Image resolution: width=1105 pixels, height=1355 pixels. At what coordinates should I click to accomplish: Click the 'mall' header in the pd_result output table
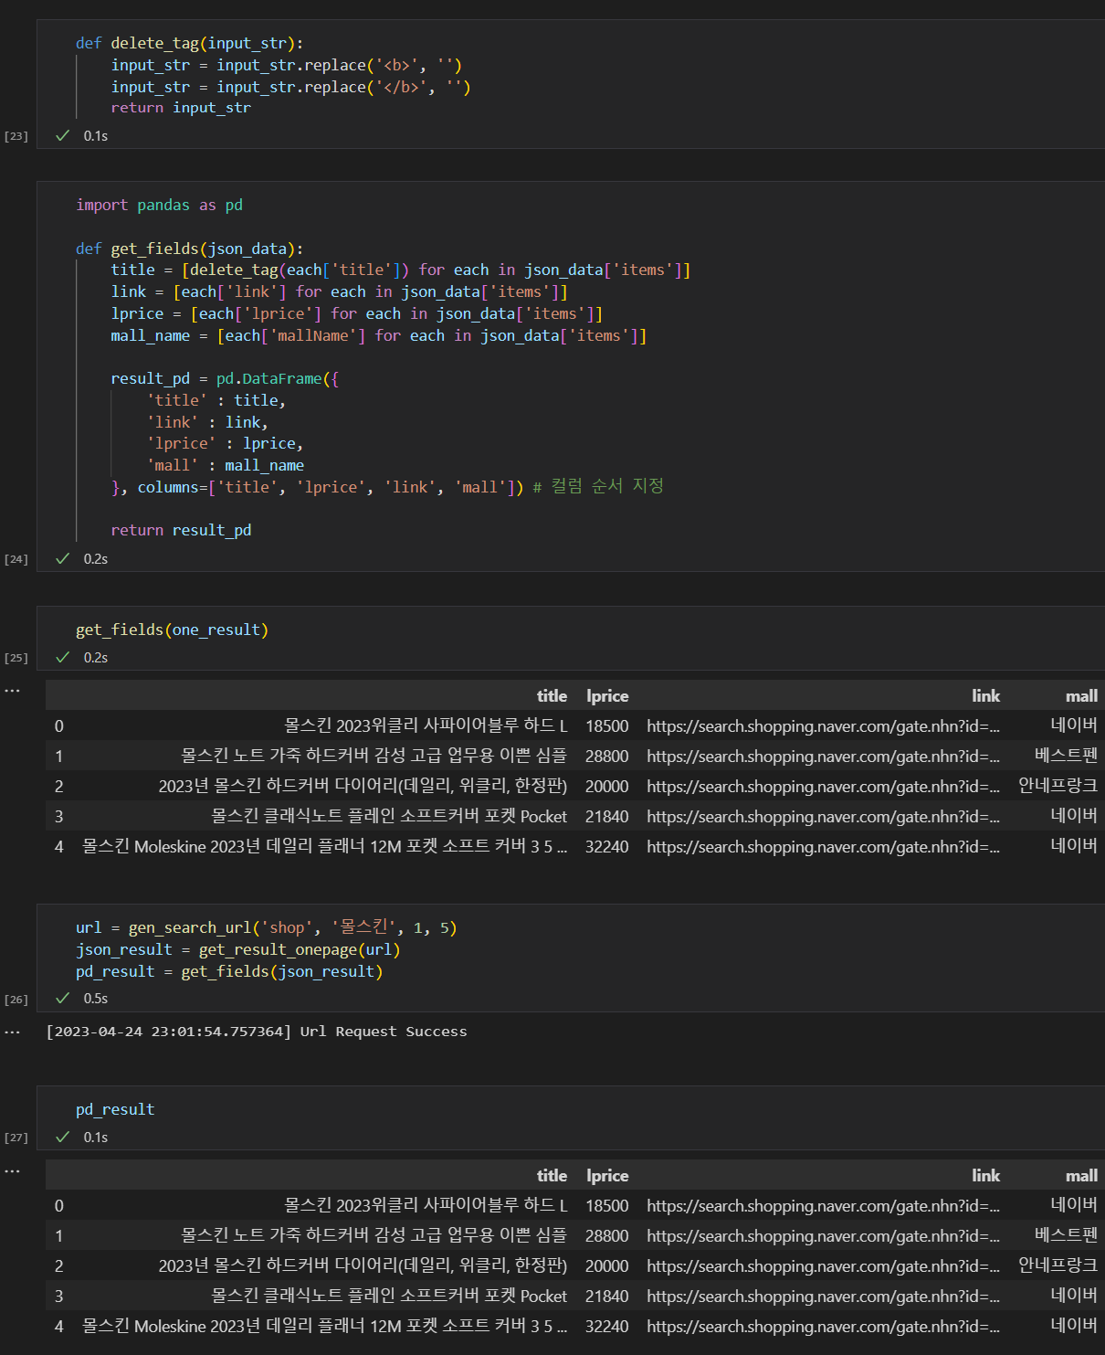pyautogui.click(x=1081, y=1175)
